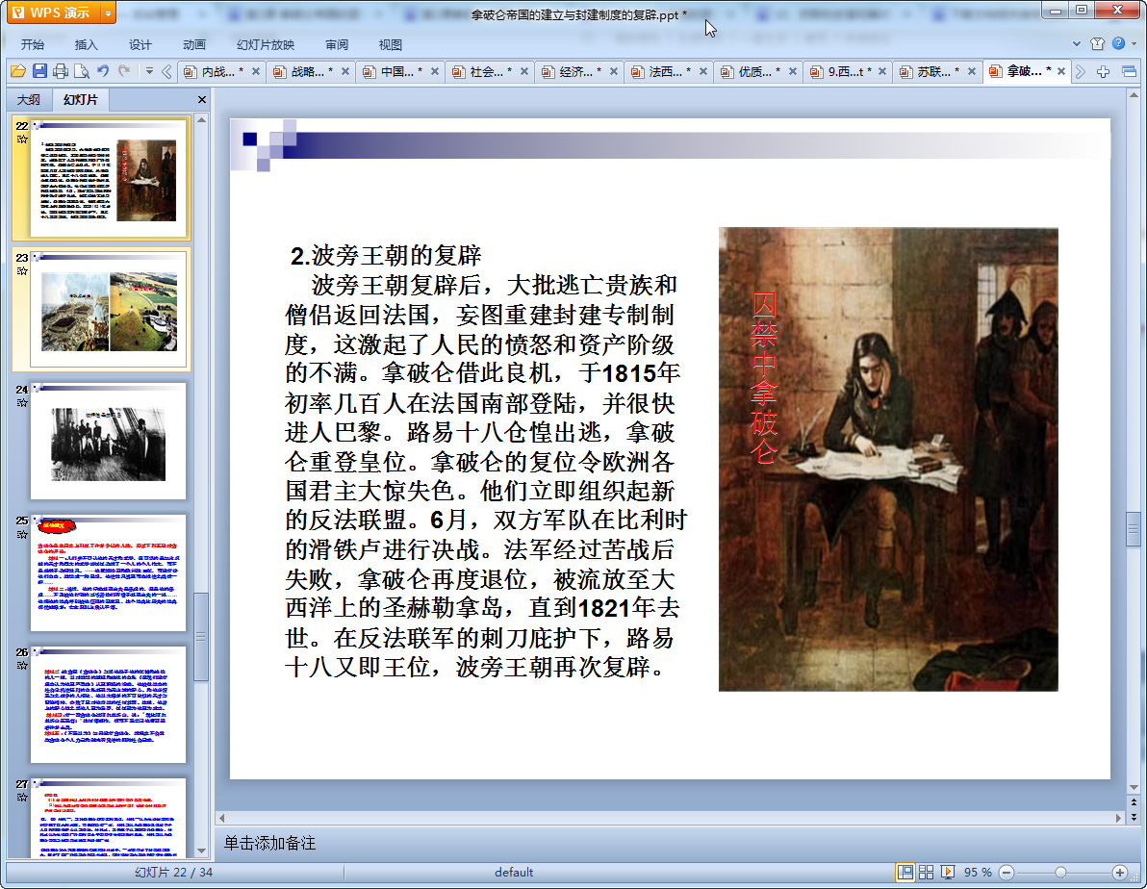Click the animation star icon under slide 26
This screenshot has width=1147, height=889.
pos(22,666)
